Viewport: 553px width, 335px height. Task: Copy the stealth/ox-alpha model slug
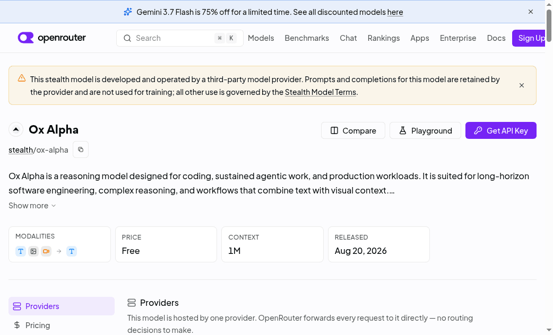pyautogui.click(x=81, y=149)
